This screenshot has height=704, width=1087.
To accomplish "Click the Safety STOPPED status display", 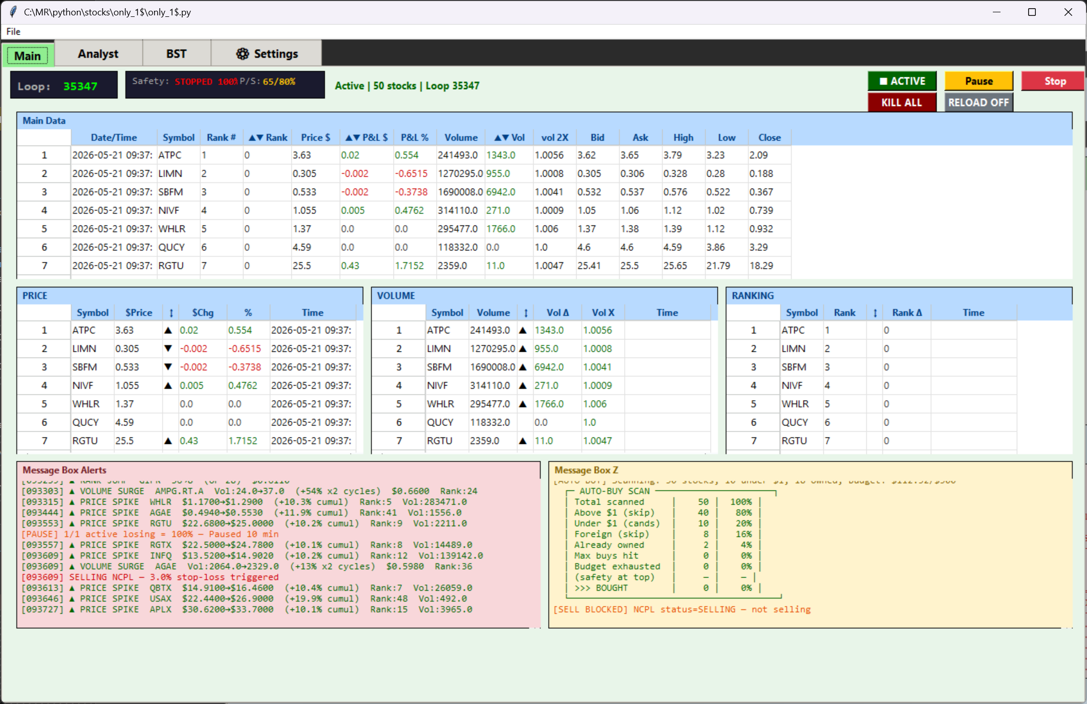I will [225, 84].
